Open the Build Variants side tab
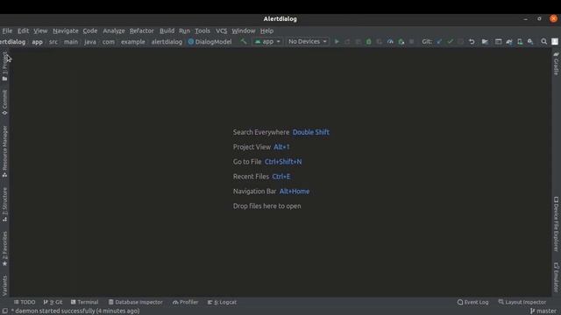Viewport: 561px width, 315px height. [4, 285]
